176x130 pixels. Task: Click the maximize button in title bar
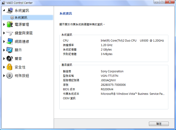(162, 2)
